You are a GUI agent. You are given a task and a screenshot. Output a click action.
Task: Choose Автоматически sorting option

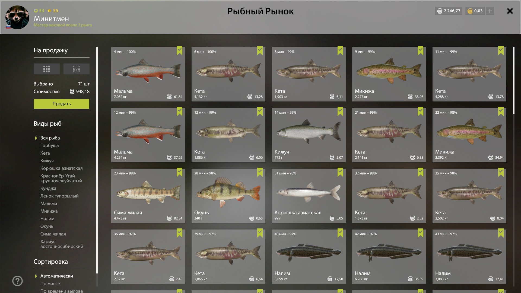57,276
